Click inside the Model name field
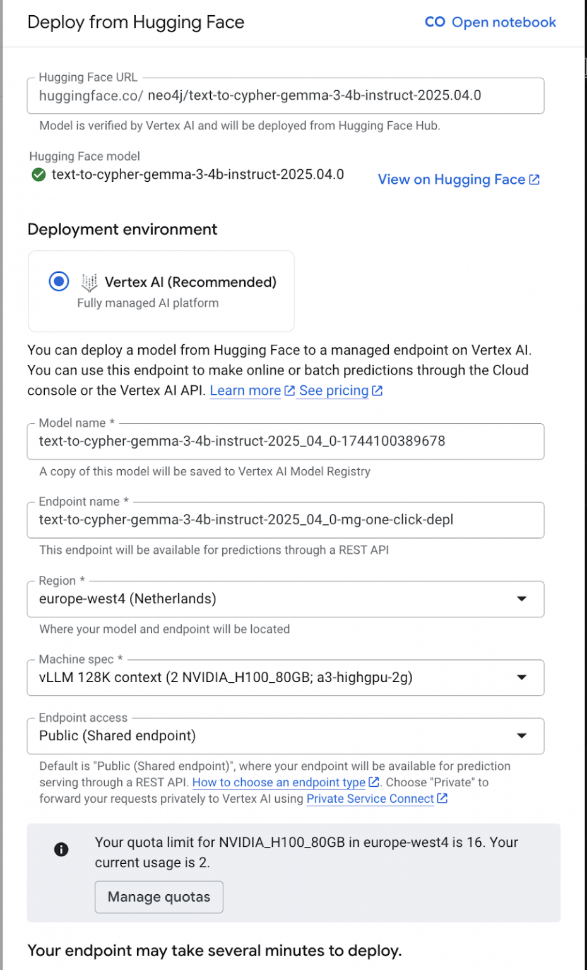 click(x=285, y=441)
